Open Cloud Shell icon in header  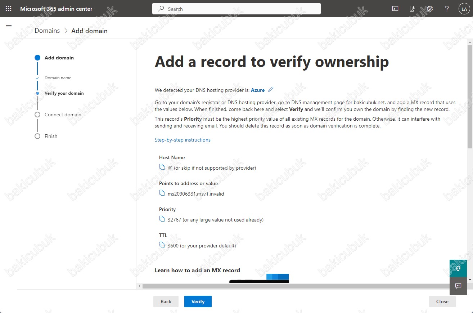(x=395, y=9)
